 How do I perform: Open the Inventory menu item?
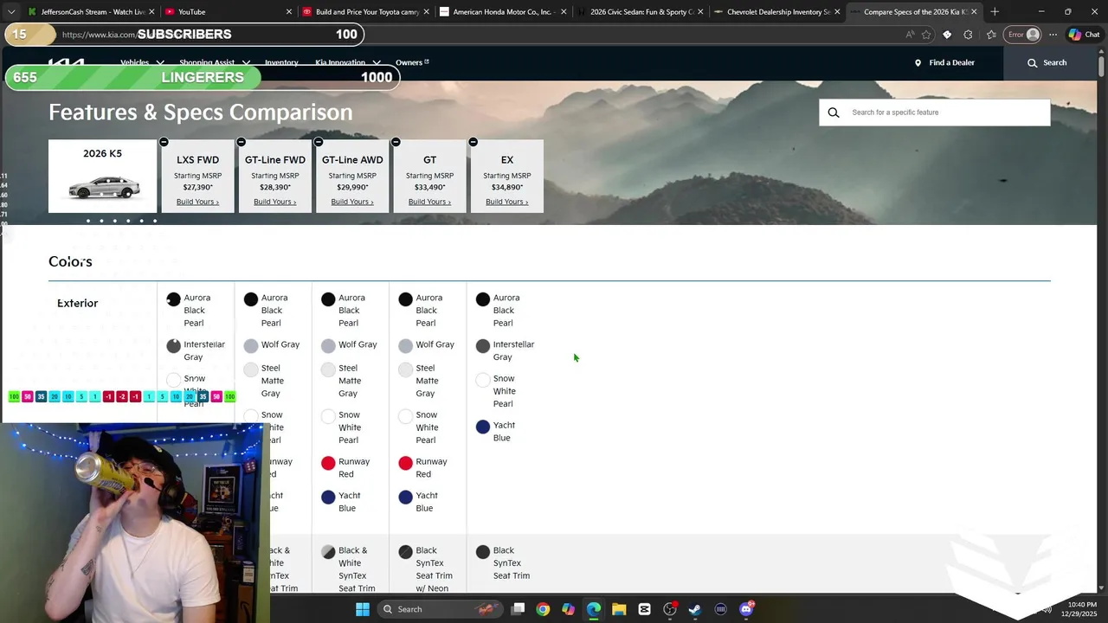click(x=281, y=62)
